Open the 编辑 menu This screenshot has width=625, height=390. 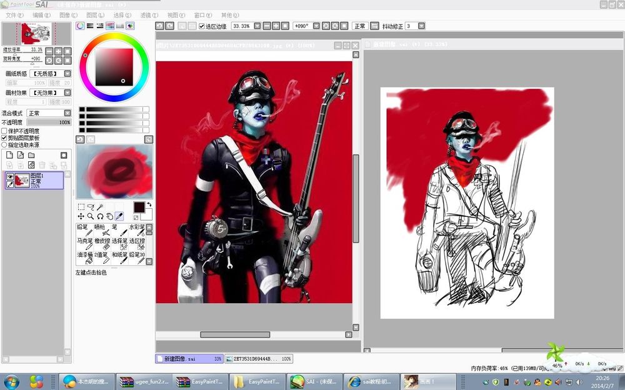(x=41, y=15)
